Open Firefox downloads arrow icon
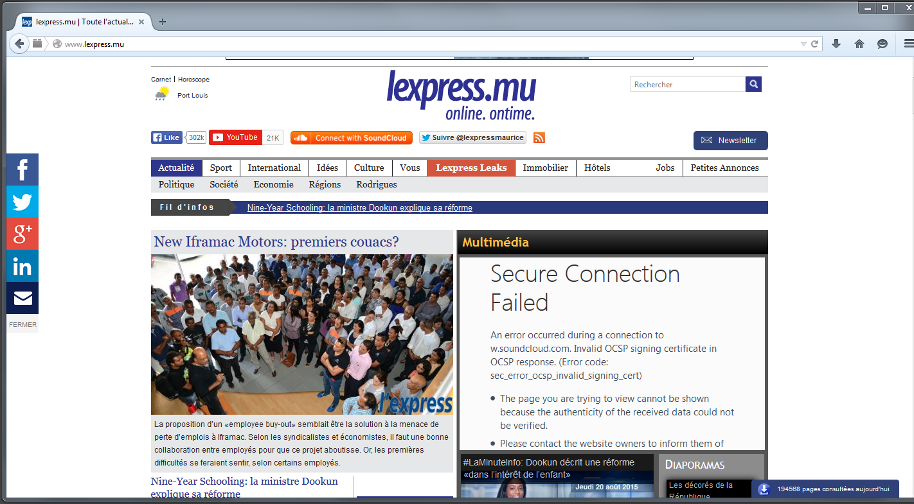Screen dimensions: 914x504 tap(836, 44)
